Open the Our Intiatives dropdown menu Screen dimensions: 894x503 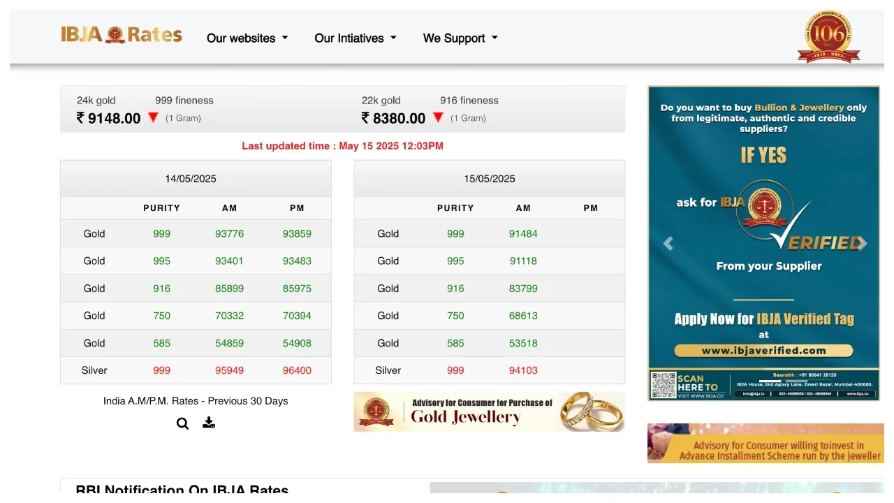pyautogui.click(x=356, y=38)
